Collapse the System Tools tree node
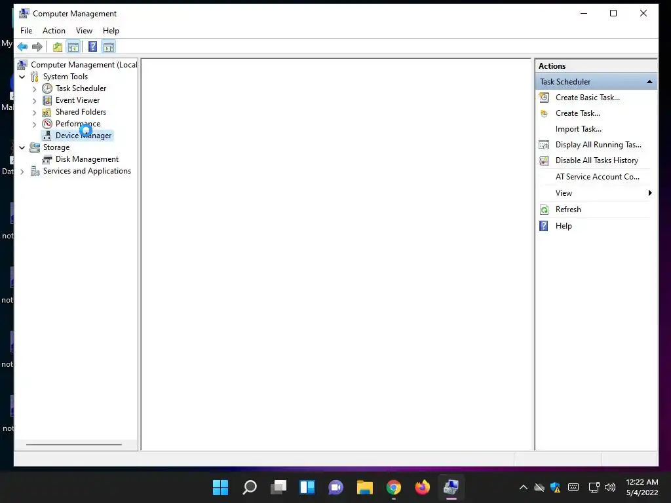 click(x=22, y=77)
